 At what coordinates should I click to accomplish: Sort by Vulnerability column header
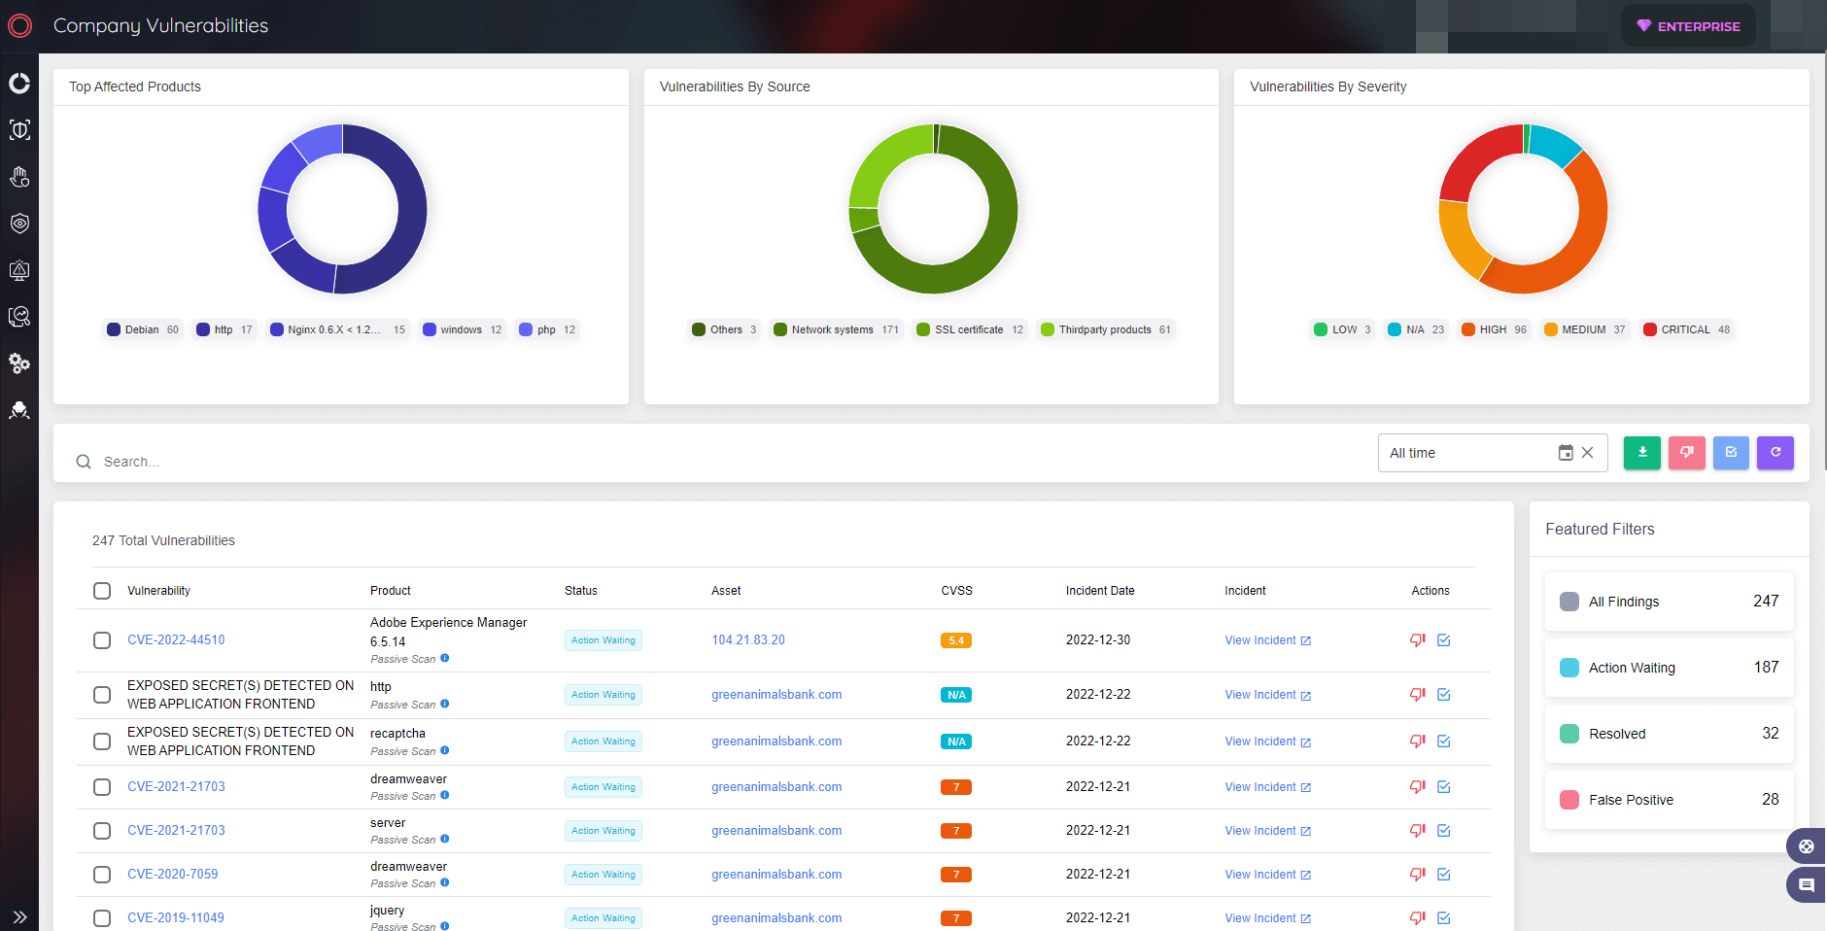tap(158, 591)
